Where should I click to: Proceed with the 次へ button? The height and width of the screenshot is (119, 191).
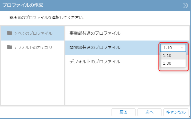149,112
